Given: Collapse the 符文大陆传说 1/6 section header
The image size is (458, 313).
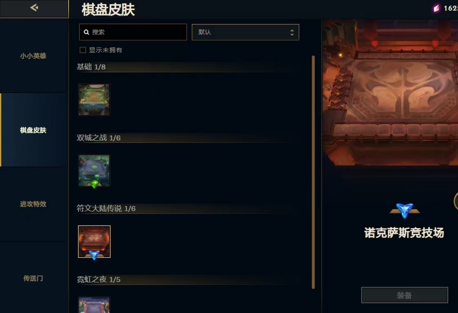Looking at the screenshot, I should (187, 208).
